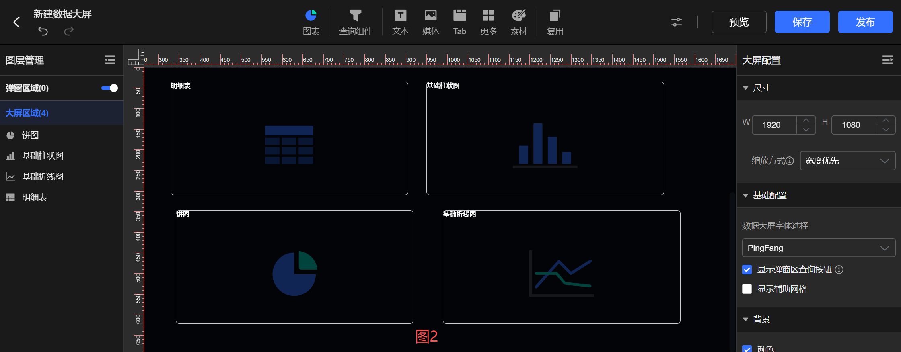The width and height of the screenshot is (901, 352).
Task: Open the 媒体 media components
Action: [430, 23]
